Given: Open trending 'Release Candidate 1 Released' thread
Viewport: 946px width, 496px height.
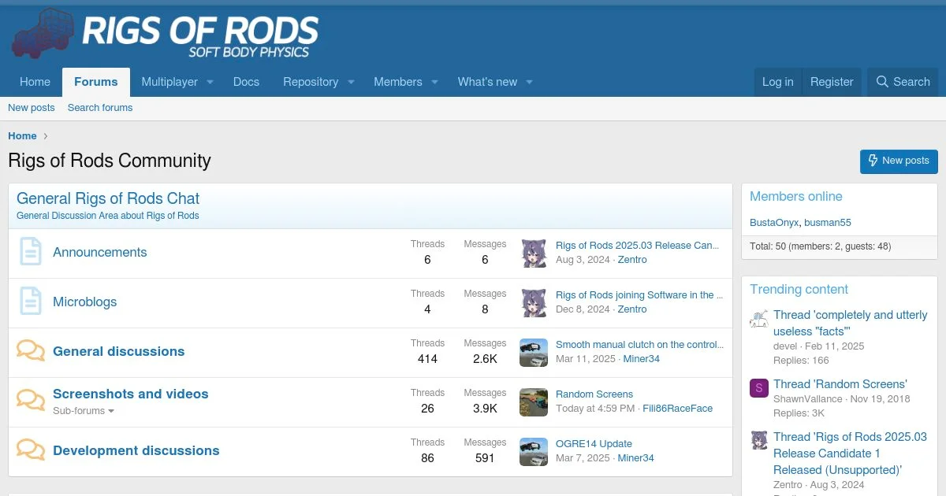Looking at the screenshot, I should tap(851, 453).
